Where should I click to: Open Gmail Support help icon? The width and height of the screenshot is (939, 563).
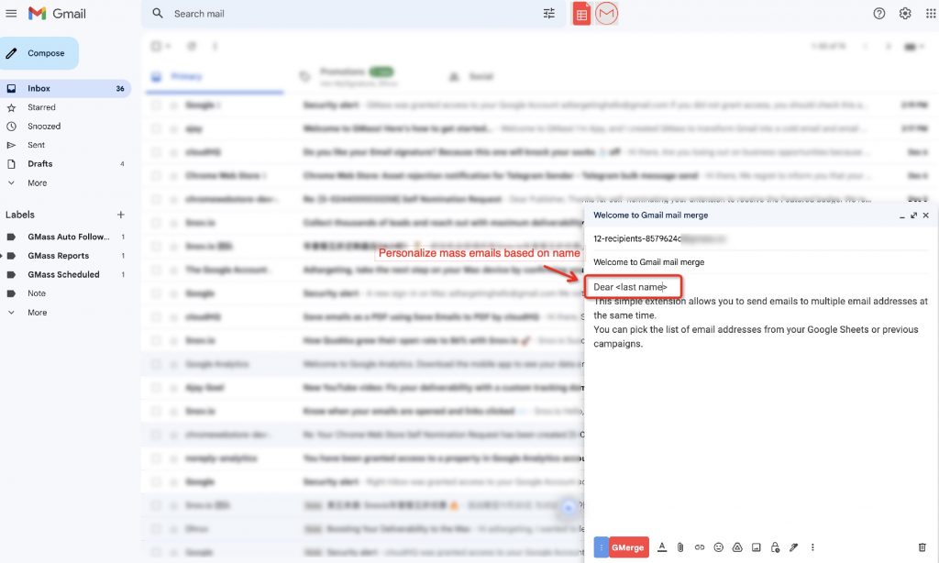(878, 13)
